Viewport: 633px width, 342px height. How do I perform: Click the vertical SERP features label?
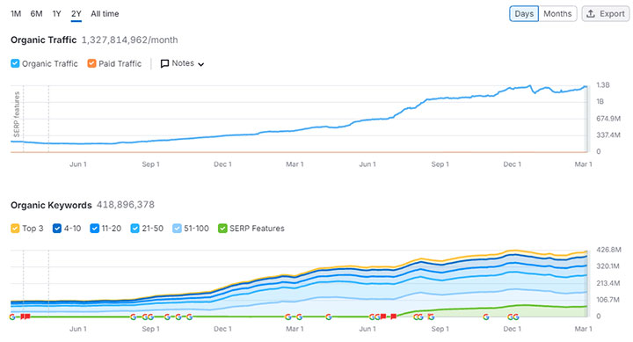click(17, 114)
